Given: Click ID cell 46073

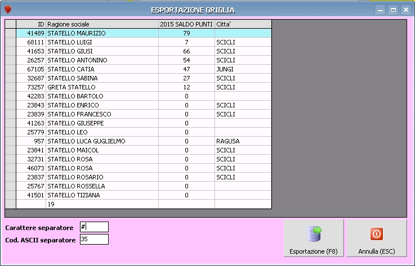Looking at the screenshot, I should 31,168.
